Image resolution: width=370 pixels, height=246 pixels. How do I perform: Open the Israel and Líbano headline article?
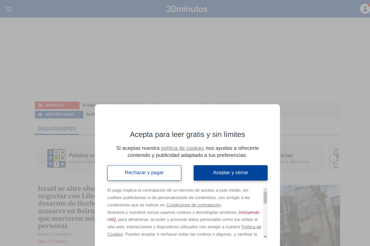pos(66,207)
